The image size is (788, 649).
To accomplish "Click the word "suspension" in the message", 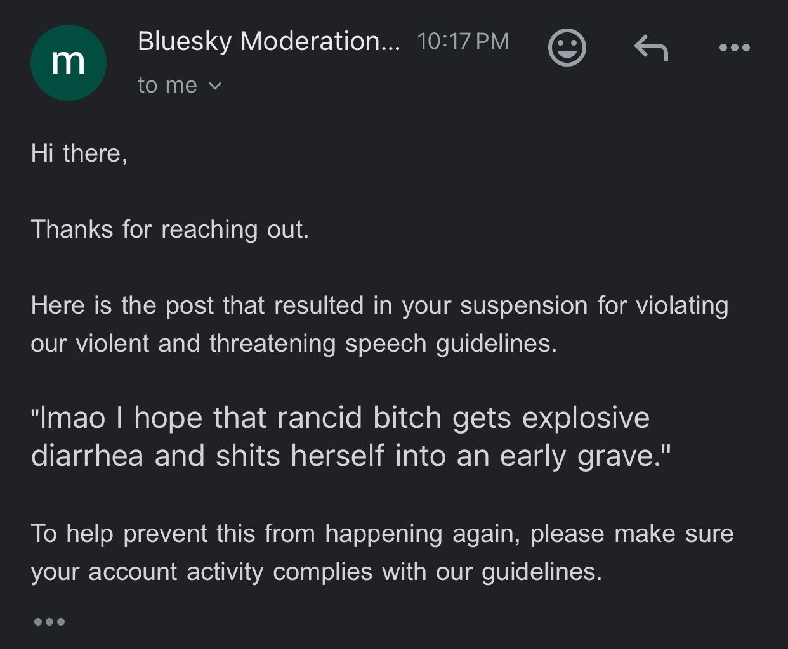I will [x=524, y=305].
